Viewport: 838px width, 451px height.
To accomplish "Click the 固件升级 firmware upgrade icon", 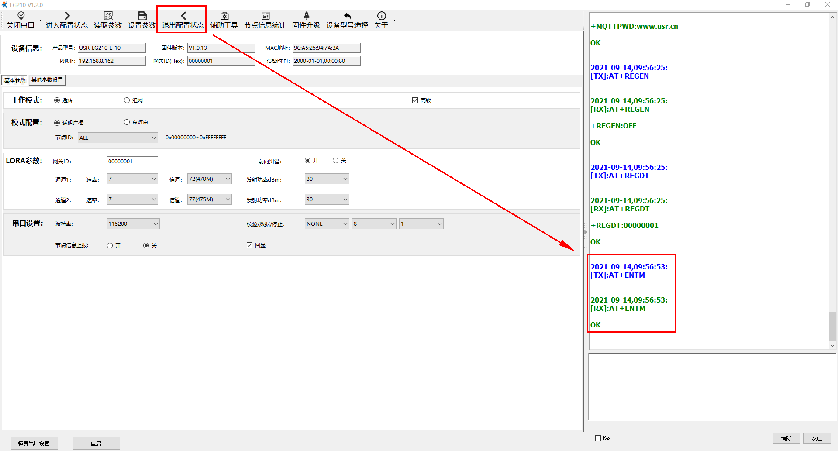I will (306, 16).
